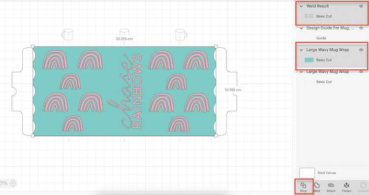Viewport: 369px width, 195px height.
Task: Click the Blank Canvas white thumbnail
Action: tap(307, 173)
